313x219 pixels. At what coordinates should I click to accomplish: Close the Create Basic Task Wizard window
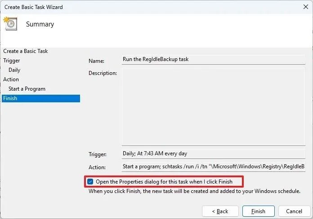[x=306, y=7]
